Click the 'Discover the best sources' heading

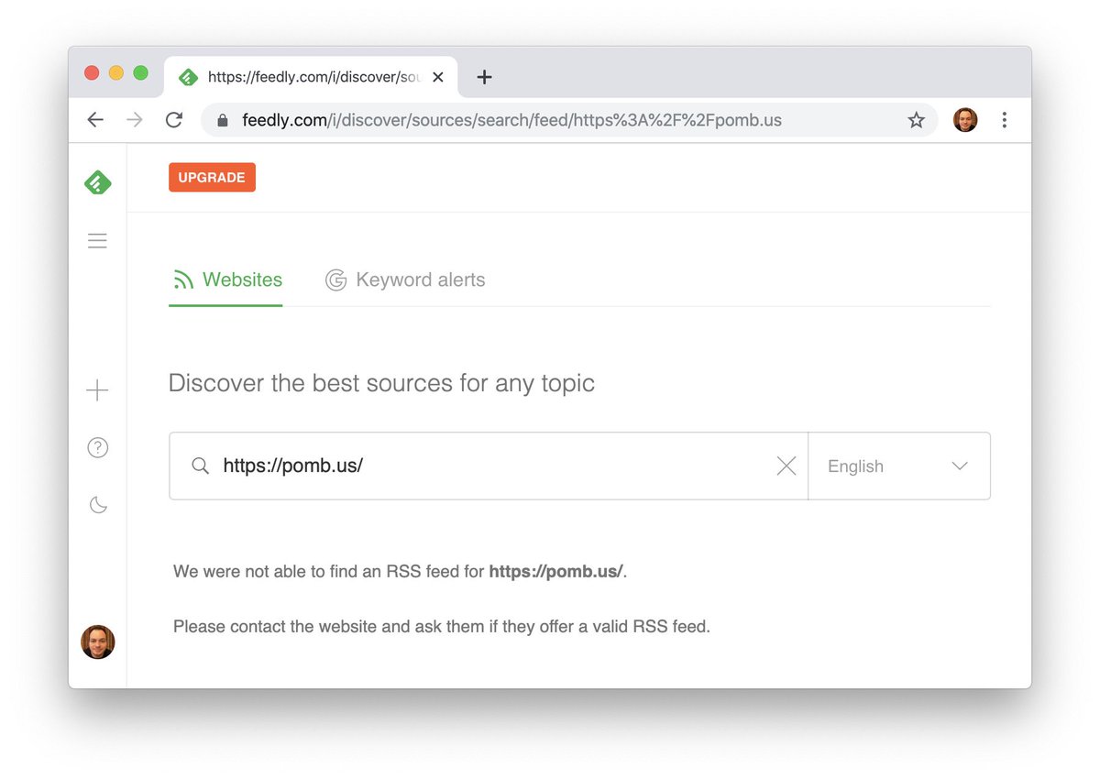click(381, 383)
